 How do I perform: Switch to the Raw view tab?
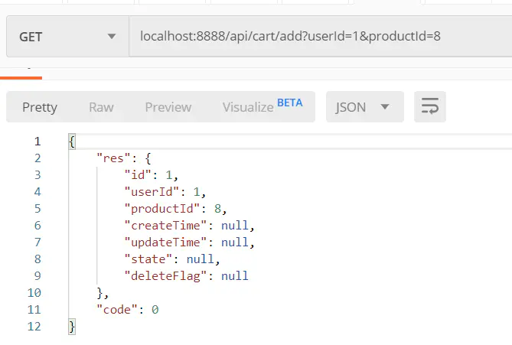(101, 107)
